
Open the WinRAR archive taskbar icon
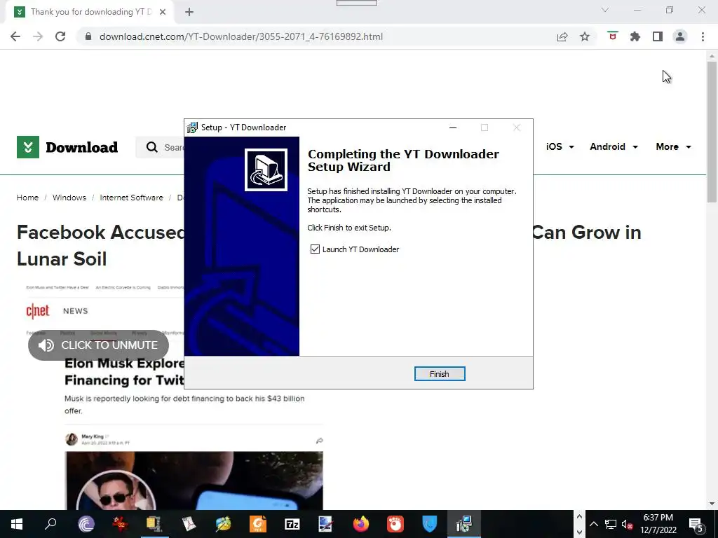tap(154, 524)
